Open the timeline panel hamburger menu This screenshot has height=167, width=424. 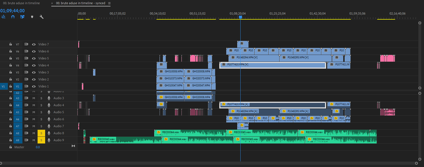(x=109, y=3)
